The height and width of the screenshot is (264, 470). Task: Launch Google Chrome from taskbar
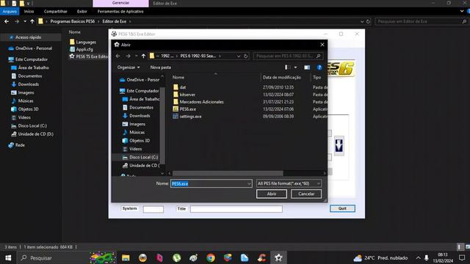click(x=211, y=257)
